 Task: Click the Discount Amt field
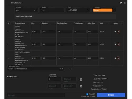pyautogui.click(x=70, y=79)
